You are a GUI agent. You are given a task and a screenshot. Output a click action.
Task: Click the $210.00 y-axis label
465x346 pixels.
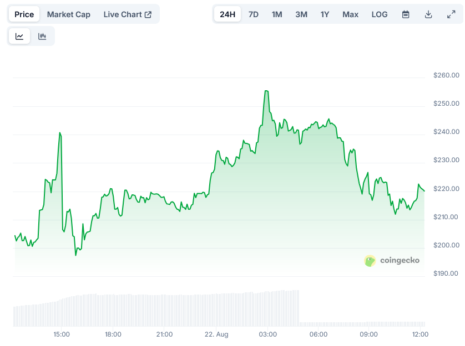(x=446, y=217)
